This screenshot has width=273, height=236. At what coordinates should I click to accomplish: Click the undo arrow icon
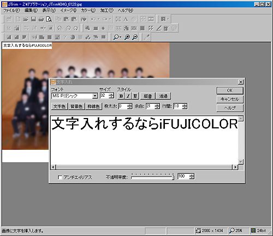93,19
